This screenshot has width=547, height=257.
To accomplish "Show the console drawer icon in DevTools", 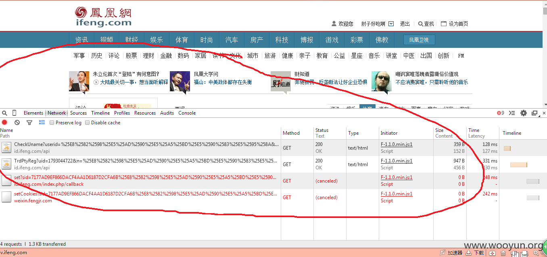I will [x=512, y=113].
